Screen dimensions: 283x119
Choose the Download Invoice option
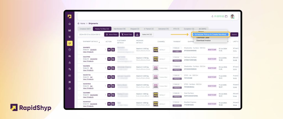pyautogui.click(x=203, y=40)
